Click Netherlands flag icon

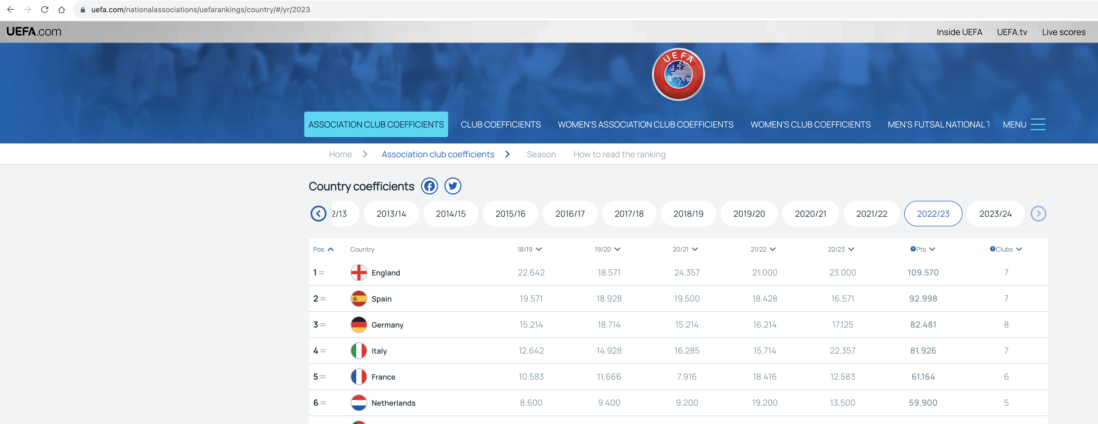click(358, 403)
